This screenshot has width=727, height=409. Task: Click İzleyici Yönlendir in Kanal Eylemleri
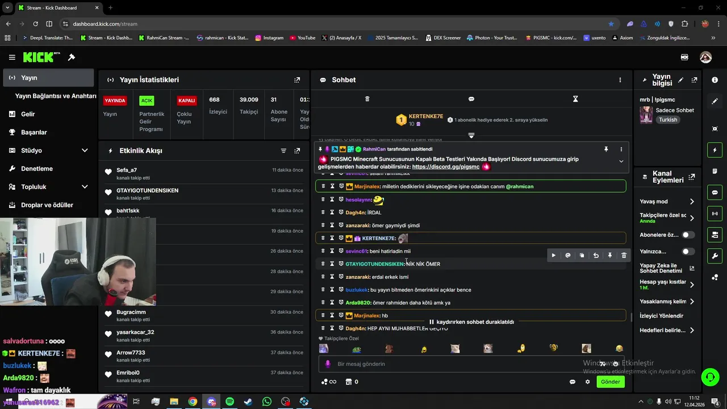(x=661, y=316)
